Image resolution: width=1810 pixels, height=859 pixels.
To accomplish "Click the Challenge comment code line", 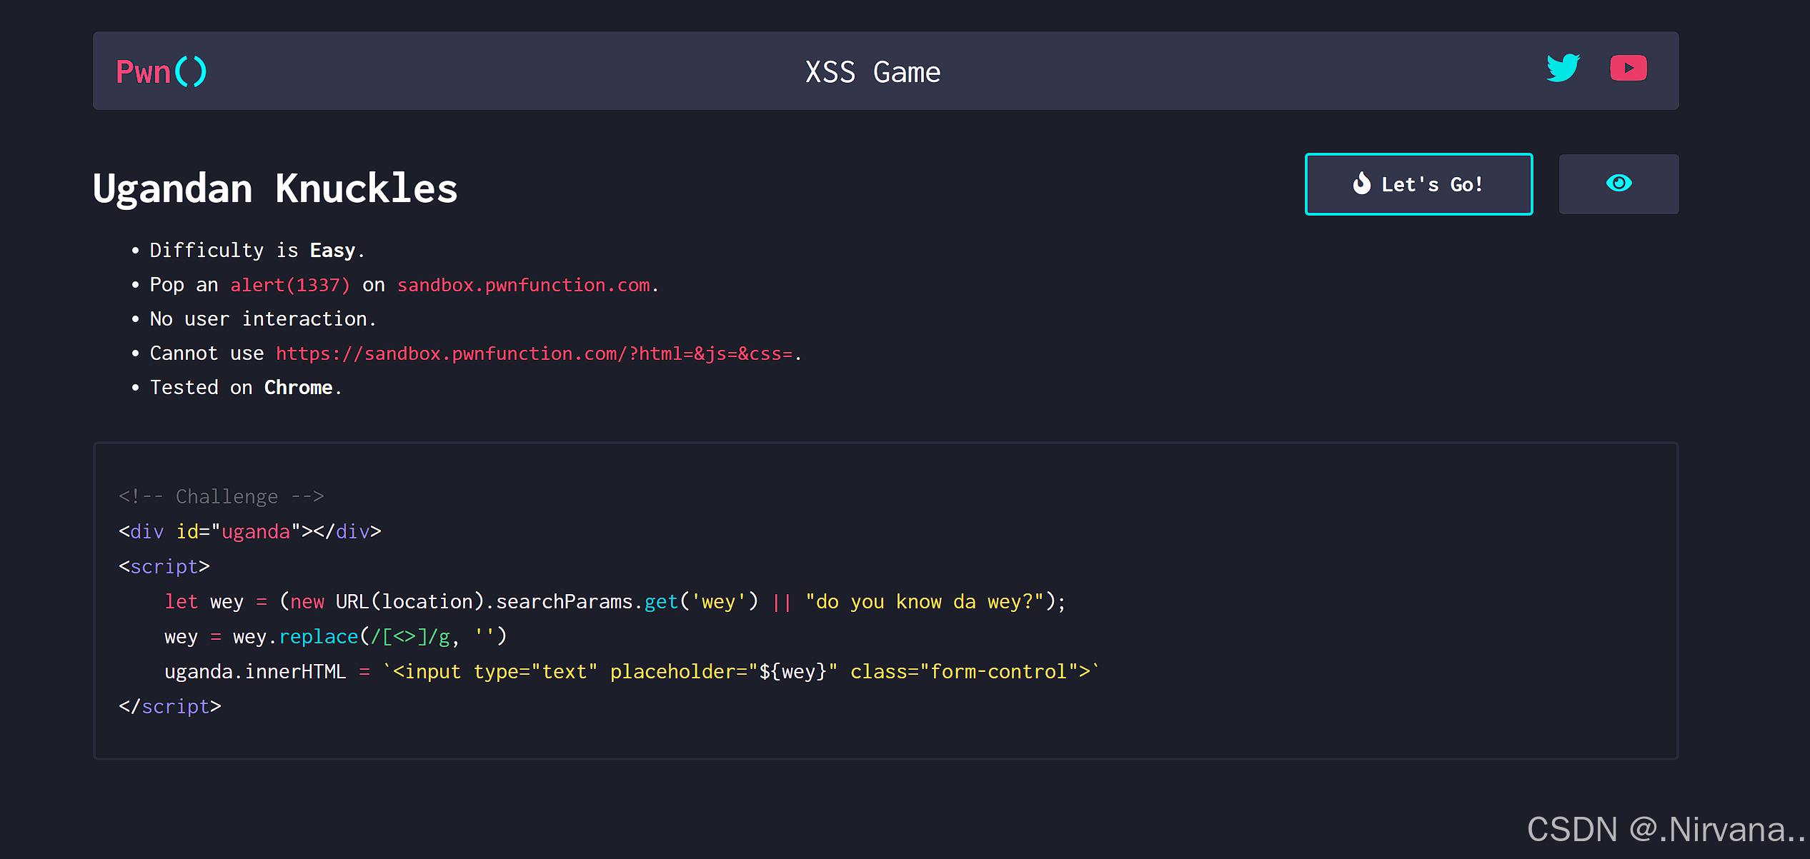I will coord(222,496).
